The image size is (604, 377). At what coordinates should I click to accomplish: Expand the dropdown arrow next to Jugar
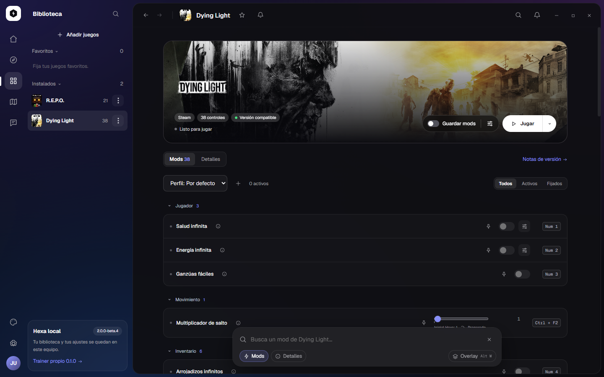click(x=549, y=124)
